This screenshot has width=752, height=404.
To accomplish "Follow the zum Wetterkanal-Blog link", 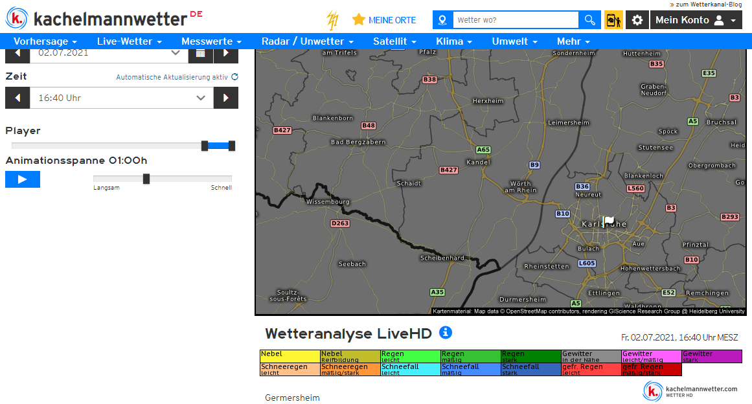I will (x=709, y=4).
